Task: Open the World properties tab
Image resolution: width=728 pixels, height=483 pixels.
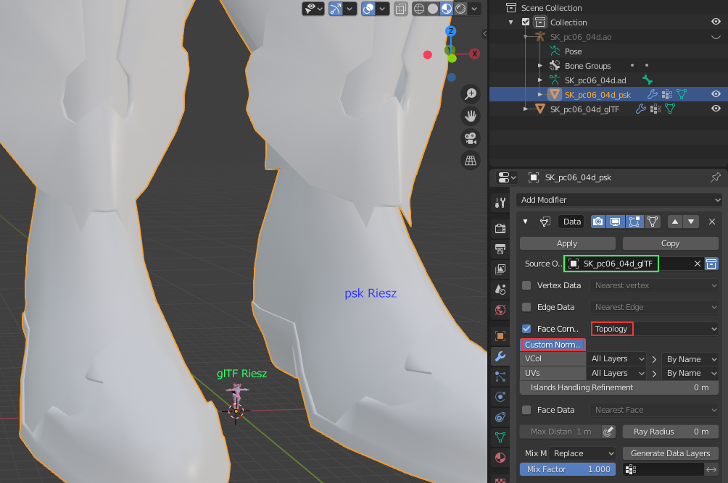Action: click(500, 310)
